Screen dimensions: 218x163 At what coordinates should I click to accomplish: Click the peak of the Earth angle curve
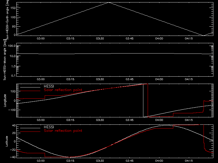[109, 2]
